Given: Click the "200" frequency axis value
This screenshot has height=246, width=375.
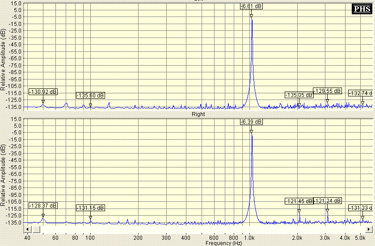Looking at the screenshot, I should (x=138, y=238).
